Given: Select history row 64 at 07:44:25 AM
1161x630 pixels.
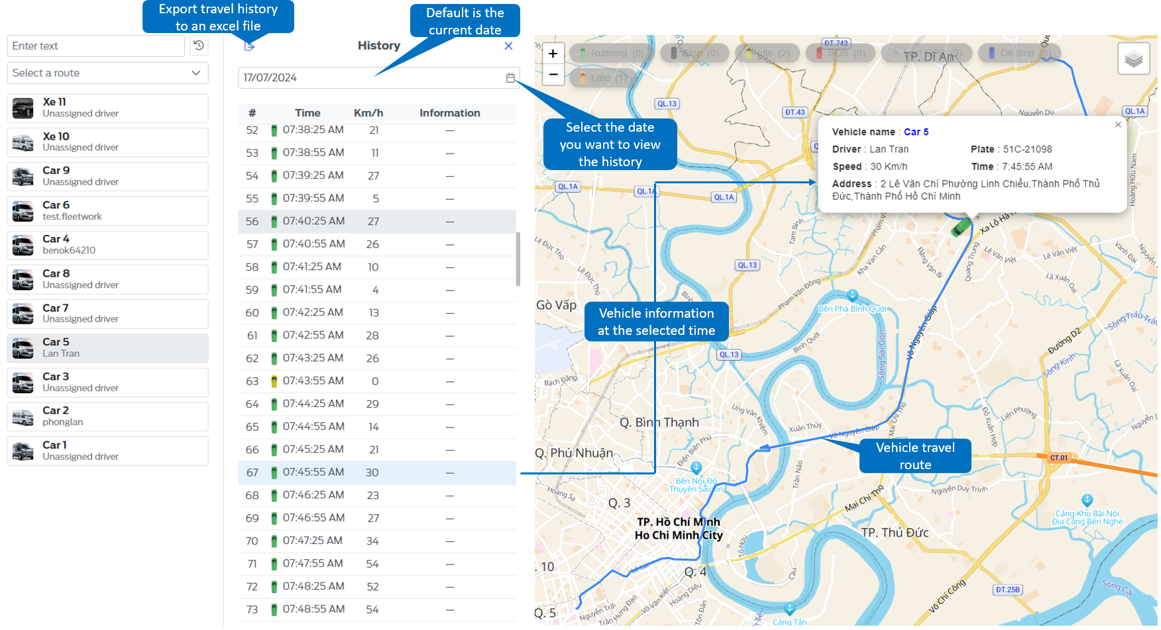Looking at the screenshot, I should point(377,404).
